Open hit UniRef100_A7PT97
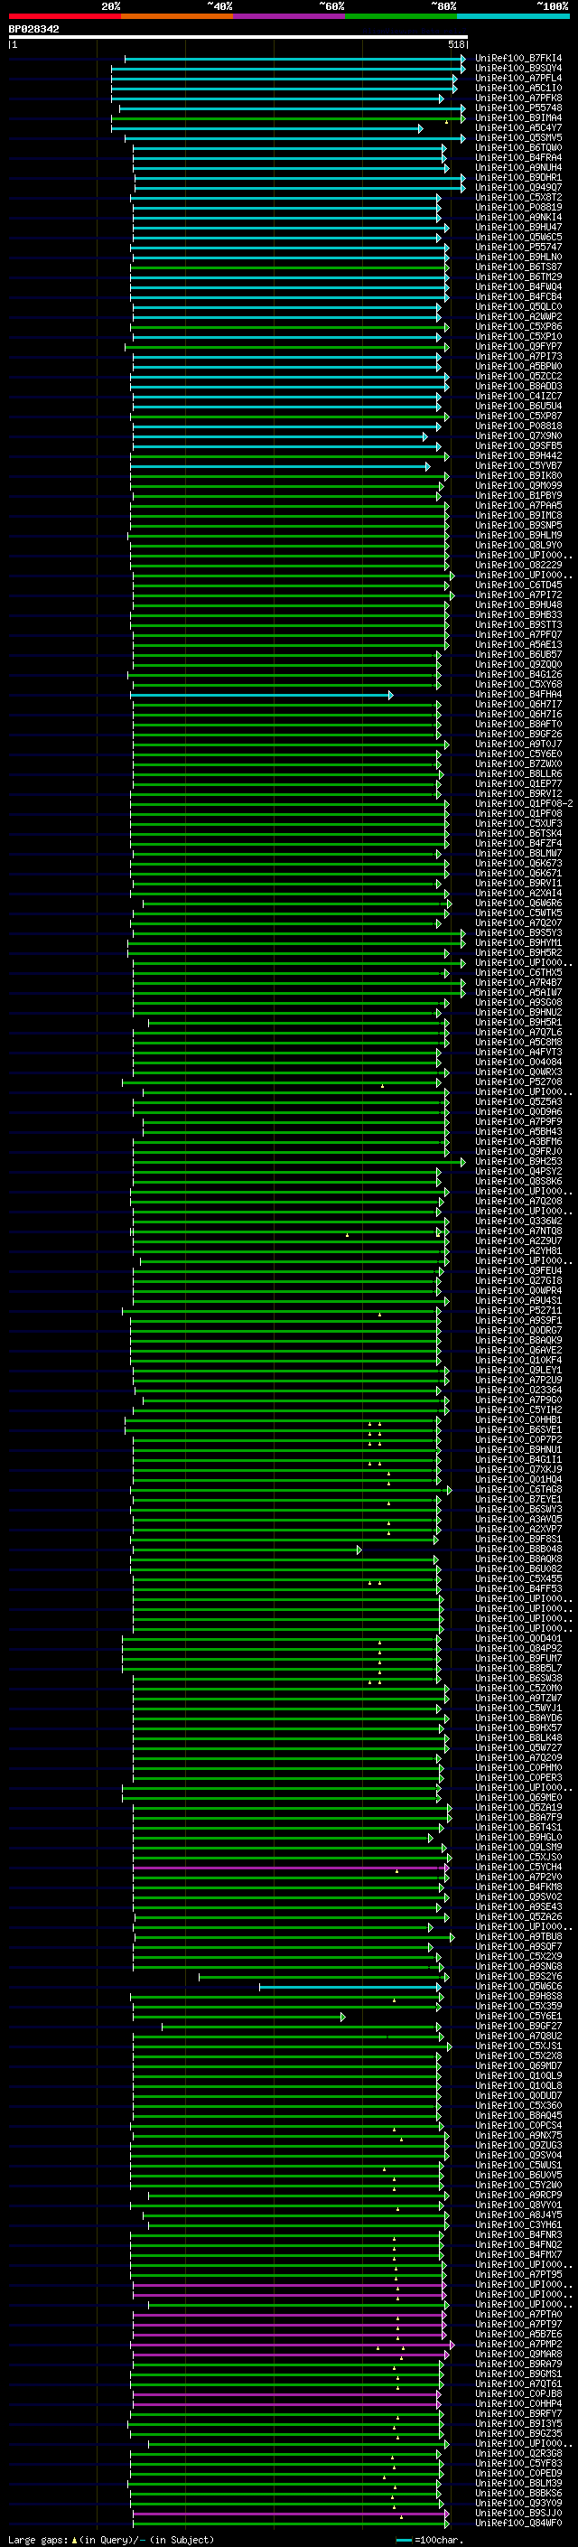 click(518, 2324)
